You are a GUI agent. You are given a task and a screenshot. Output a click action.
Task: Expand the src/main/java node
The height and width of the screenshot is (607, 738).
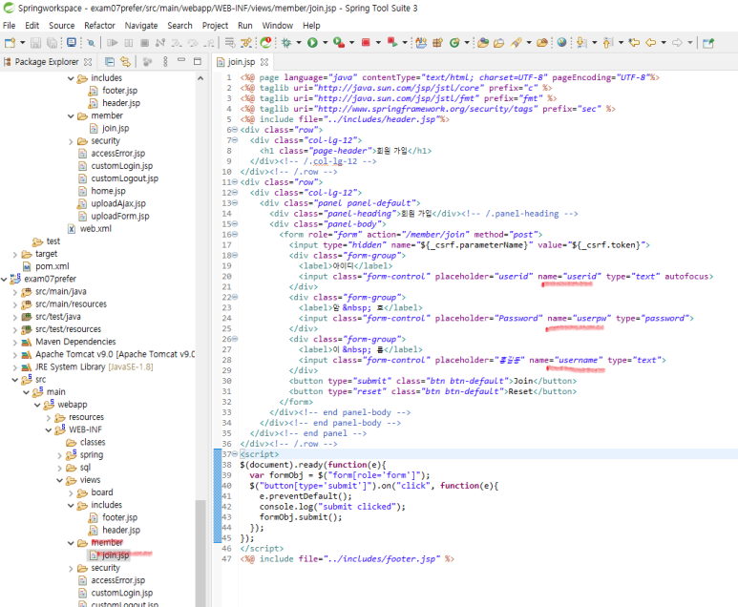[15, 292]
